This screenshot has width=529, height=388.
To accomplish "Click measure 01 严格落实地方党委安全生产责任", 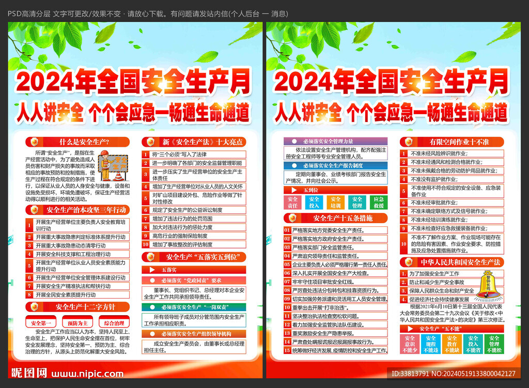I will (336, 230).
